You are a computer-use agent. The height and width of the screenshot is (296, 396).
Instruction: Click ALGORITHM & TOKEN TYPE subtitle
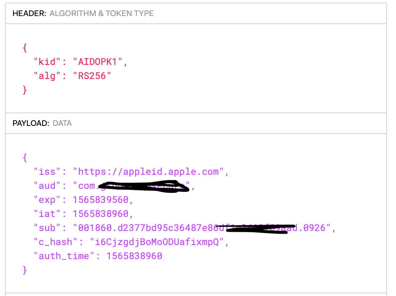click(102, 13)
